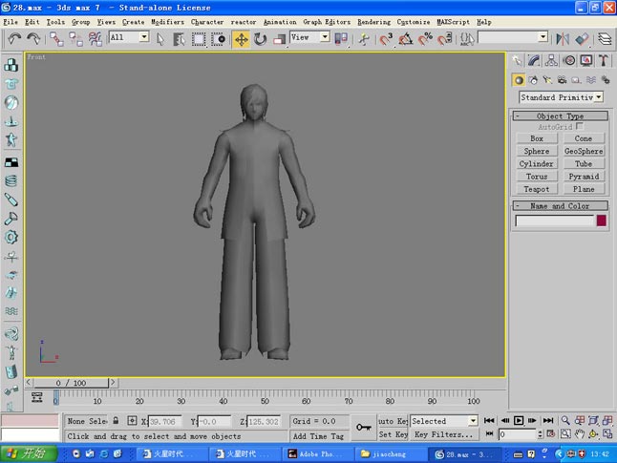Select the Geometry category icon
This screenshot has height=463, width=617.
pos(519,80)
